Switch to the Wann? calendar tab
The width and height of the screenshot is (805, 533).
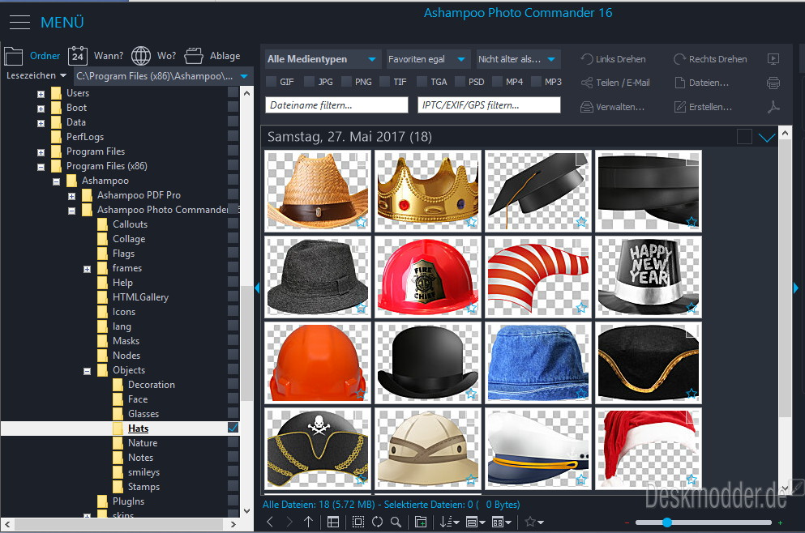[96, 56]
